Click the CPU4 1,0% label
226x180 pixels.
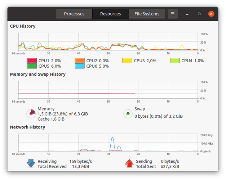[x=192, y=61]
